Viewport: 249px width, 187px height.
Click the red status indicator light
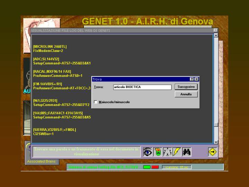155,167
